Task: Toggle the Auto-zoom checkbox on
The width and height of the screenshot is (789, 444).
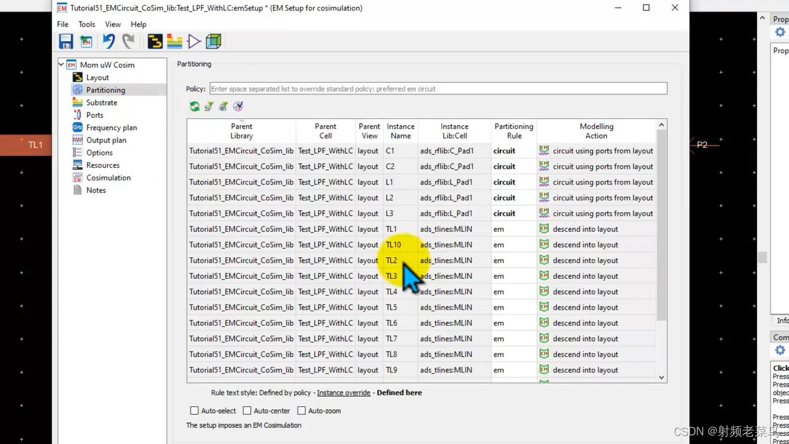Action: tap(301, 410)
